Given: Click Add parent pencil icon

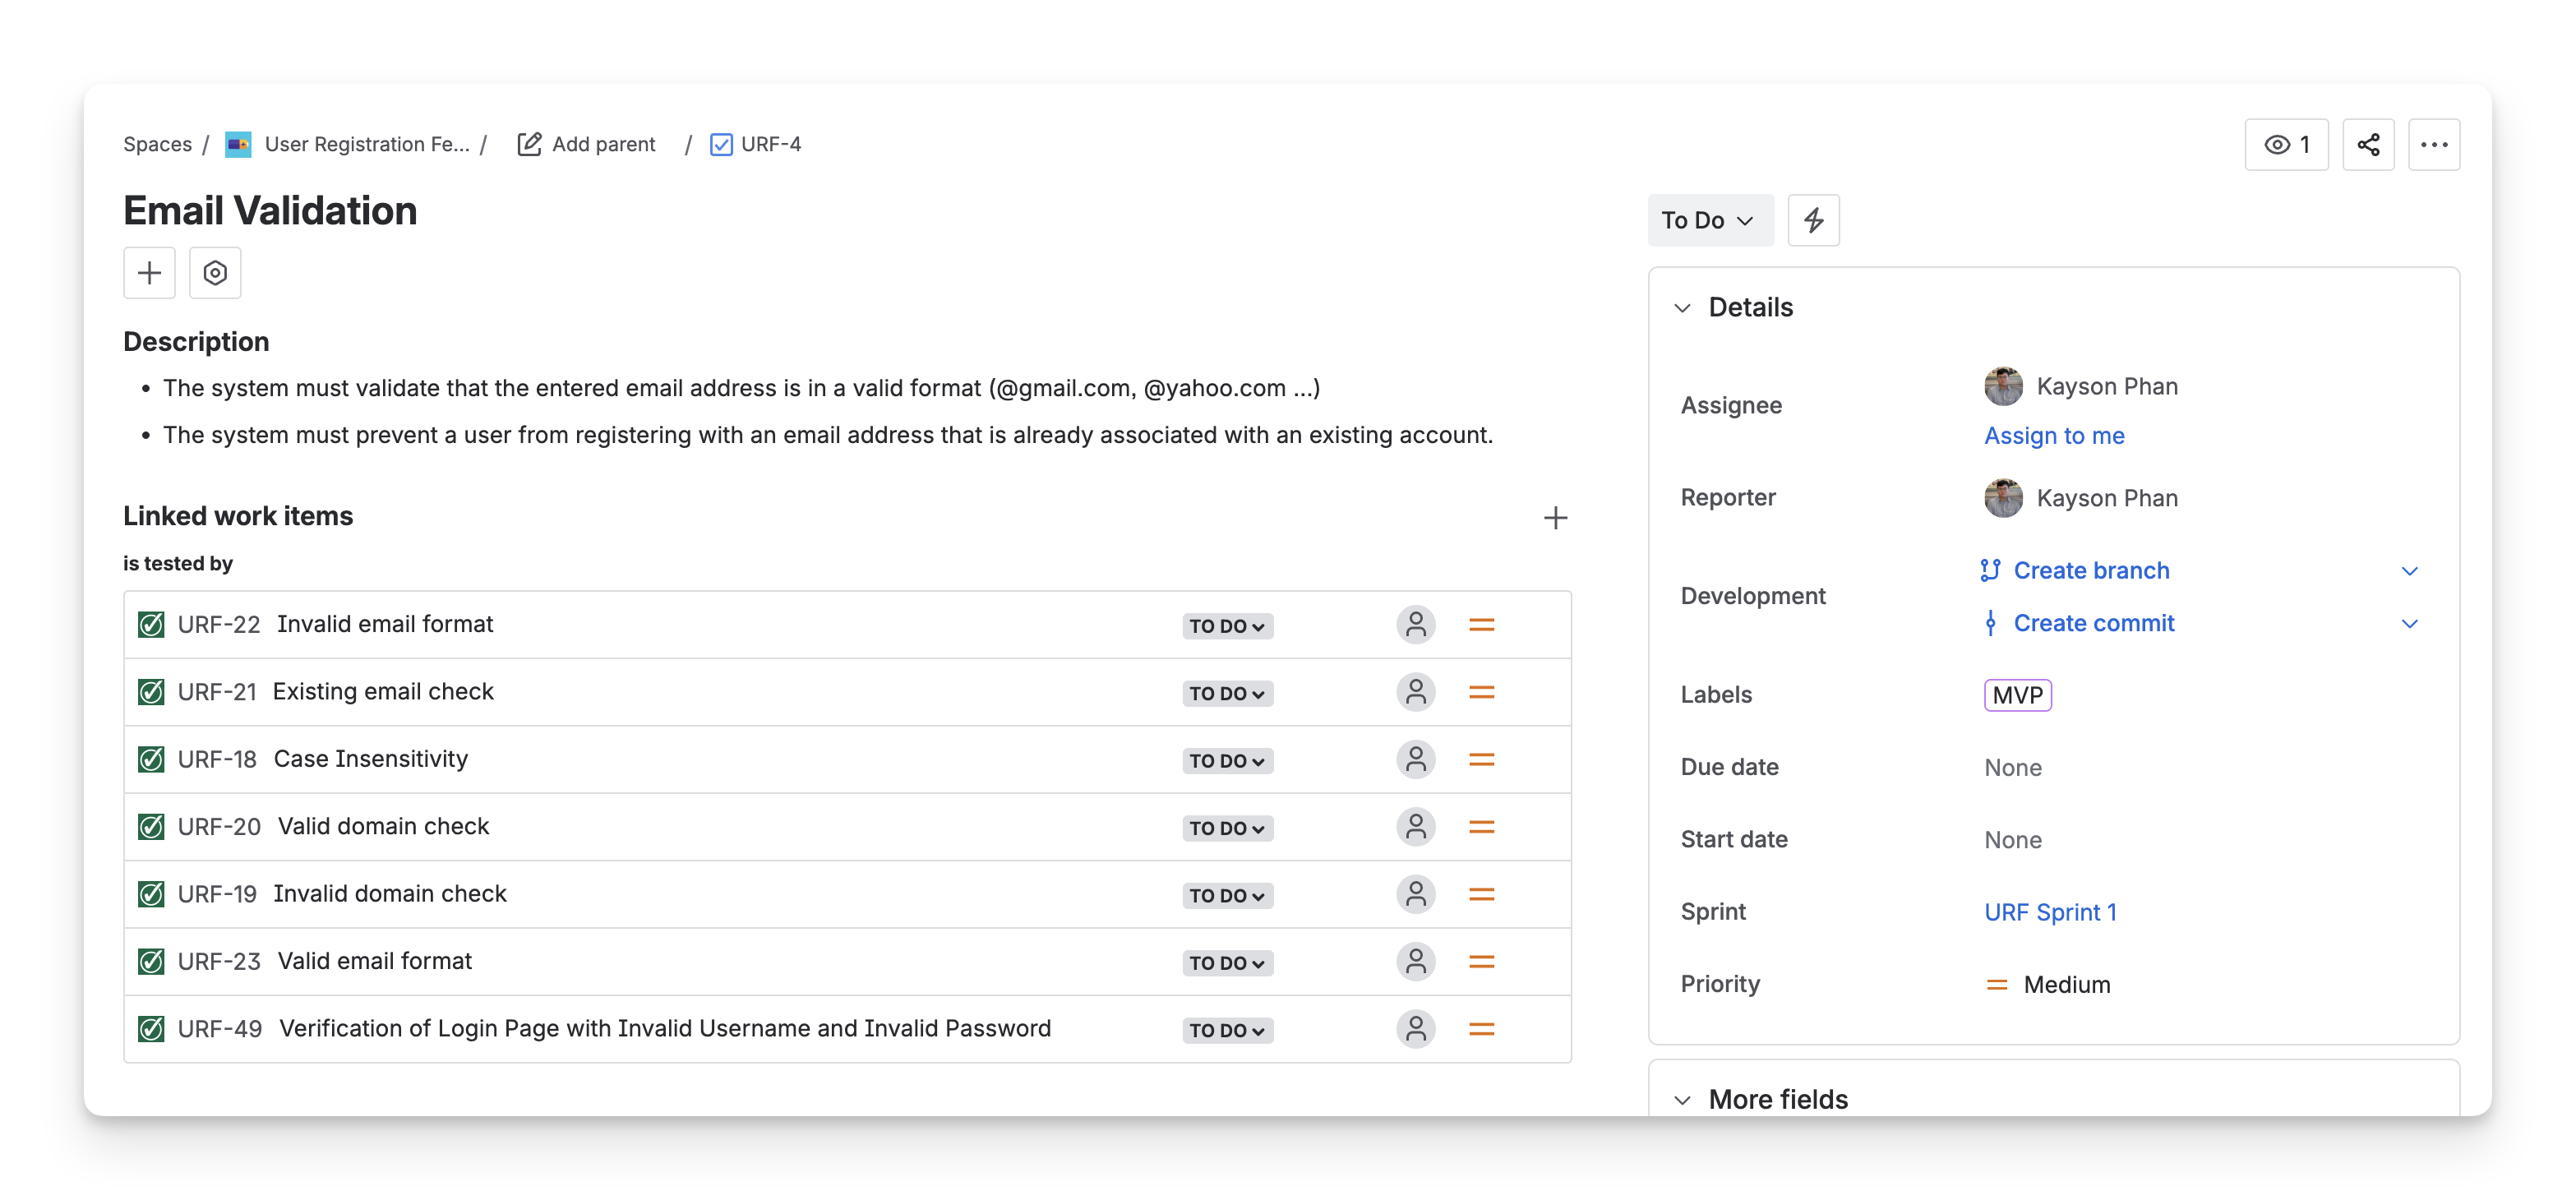Looking at the screenshot, I should coord(529,145).
